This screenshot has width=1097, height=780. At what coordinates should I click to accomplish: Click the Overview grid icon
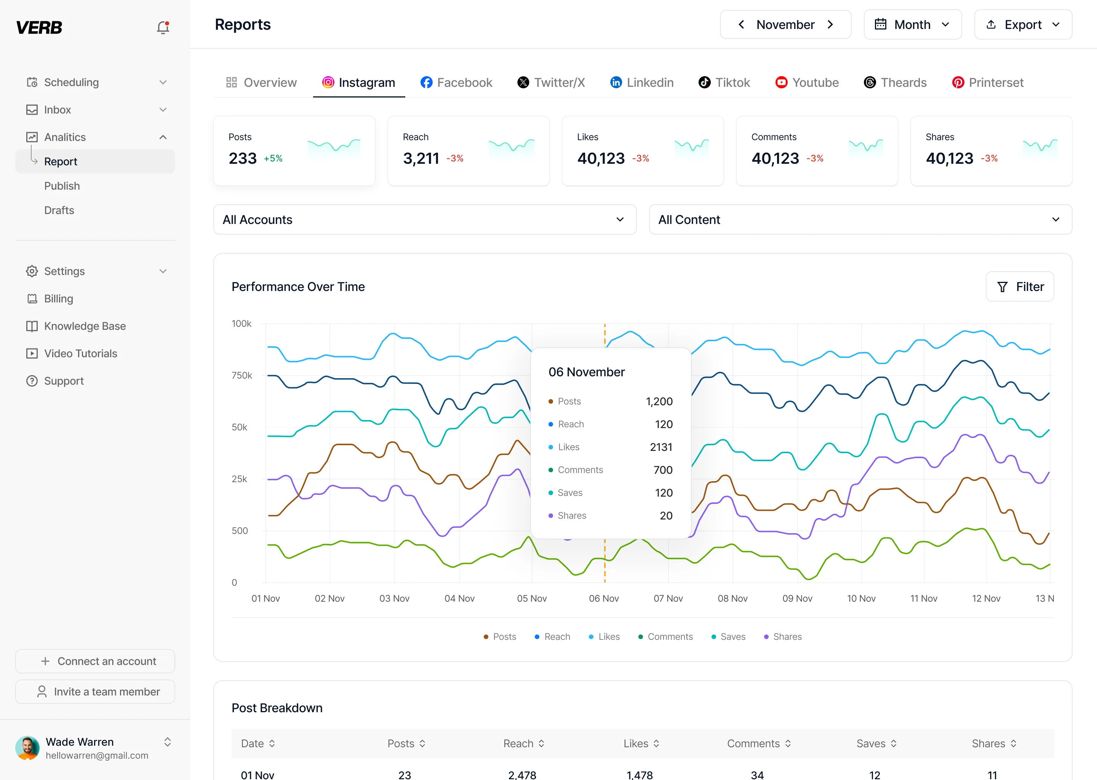pos(232,83)
